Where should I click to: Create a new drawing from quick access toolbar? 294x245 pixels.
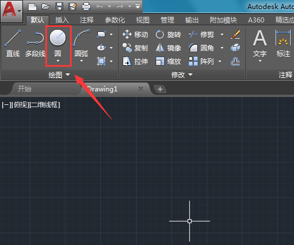pos(32,7)
